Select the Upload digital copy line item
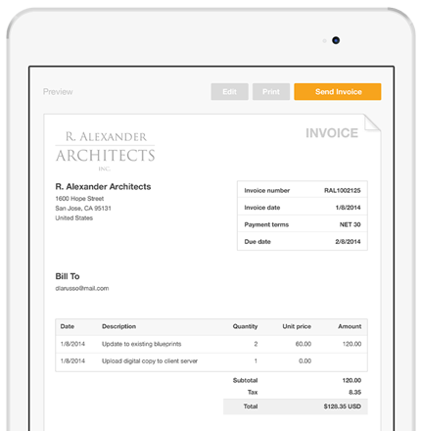The width and height of the screenshot is (421, 431). click(211, 361)
